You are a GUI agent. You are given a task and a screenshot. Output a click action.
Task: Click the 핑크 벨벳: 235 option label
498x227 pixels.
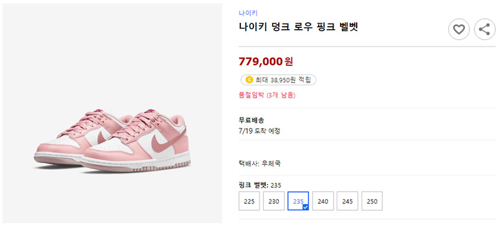[260, 185]
